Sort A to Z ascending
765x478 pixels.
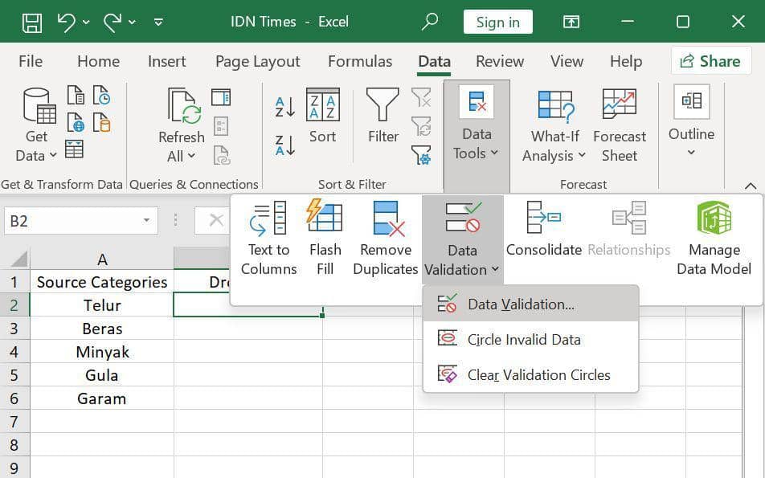[x=284, y=105]
